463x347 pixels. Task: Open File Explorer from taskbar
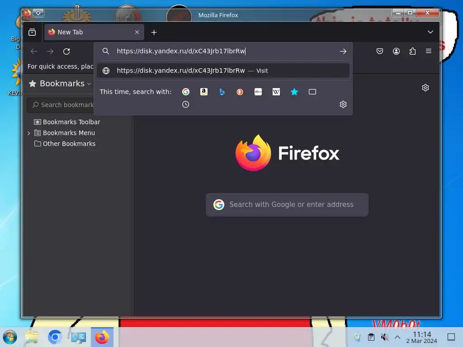click(x=32, y=337)
